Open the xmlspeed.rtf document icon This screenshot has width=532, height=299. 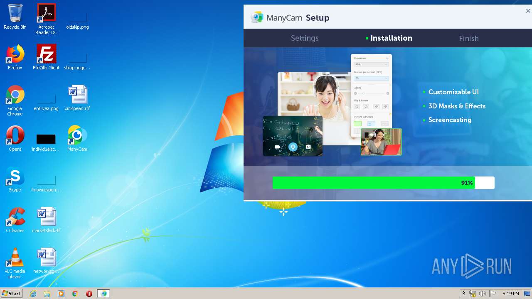[x=77, y=98]
